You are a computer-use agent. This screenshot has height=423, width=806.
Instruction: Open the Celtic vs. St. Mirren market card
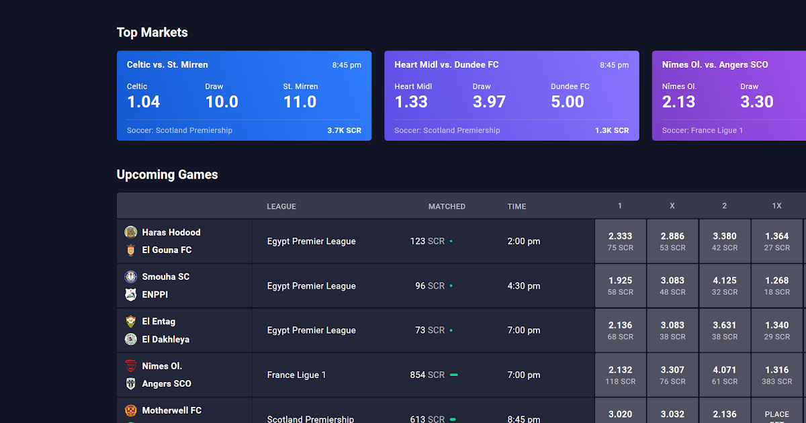tap(244, 95)
